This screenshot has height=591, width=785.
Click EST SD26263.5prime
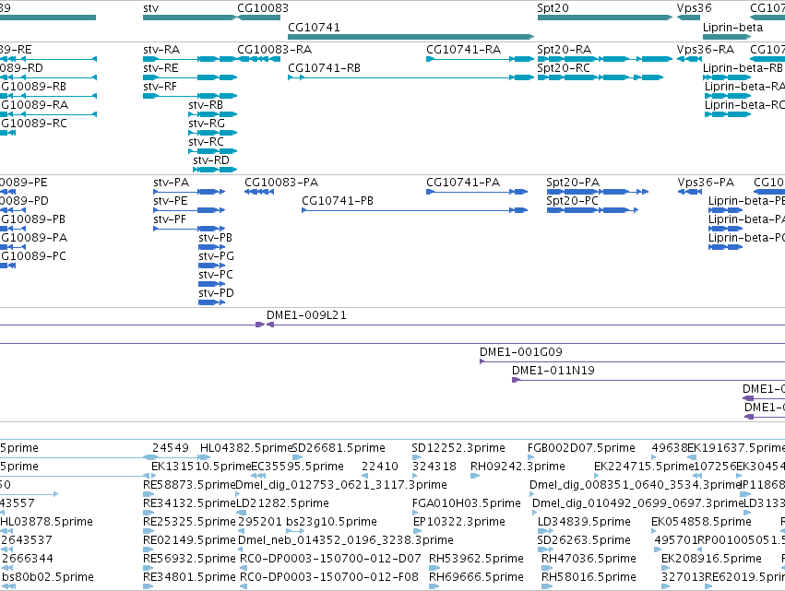coord(584,540)
